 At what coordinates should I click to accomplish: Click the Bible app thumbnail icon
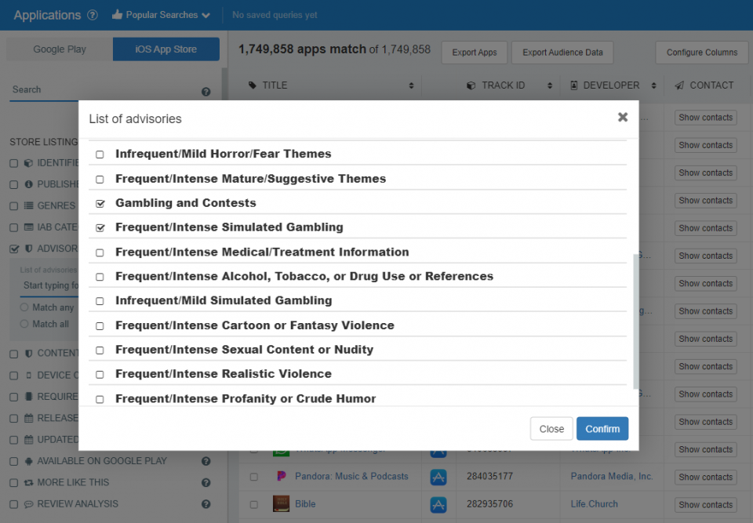(x=281, y=504)
